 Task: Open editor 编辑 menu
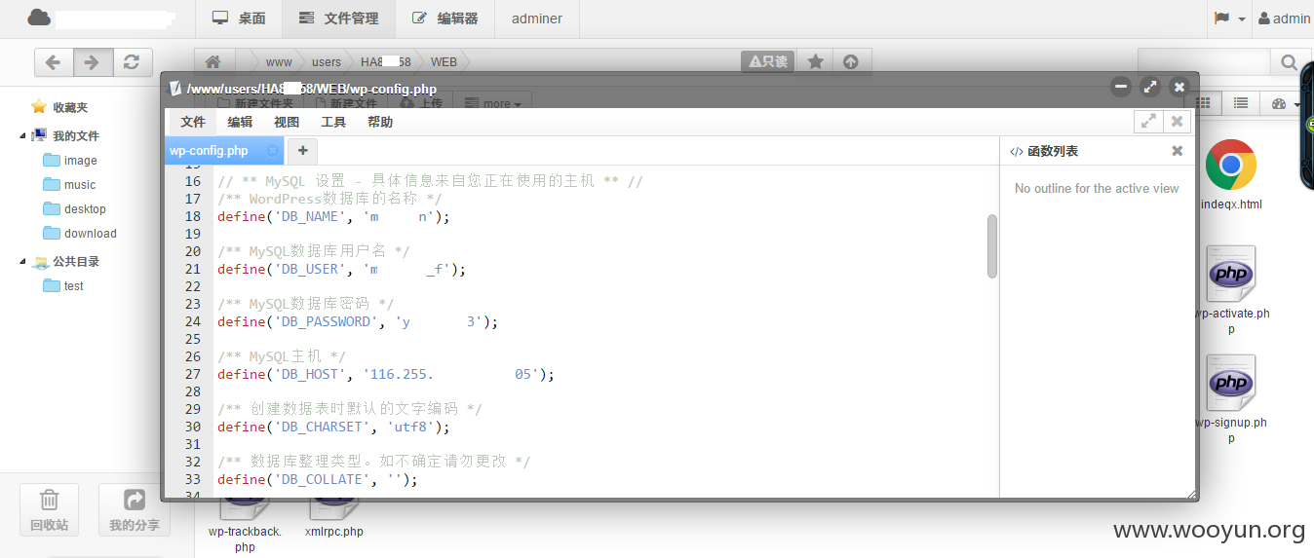(240, 122)
